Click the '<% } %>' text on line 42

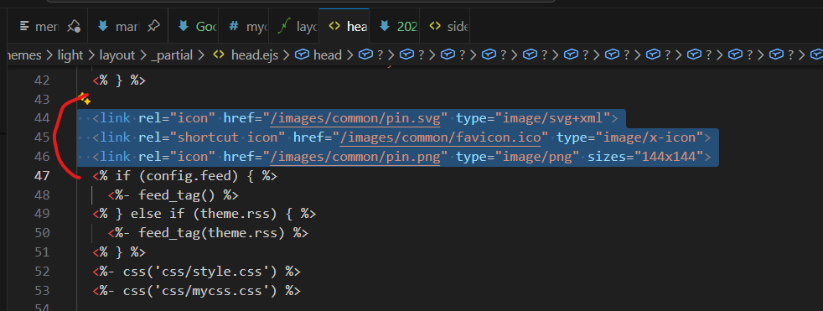pyautogui.click(x=119, y=81)
